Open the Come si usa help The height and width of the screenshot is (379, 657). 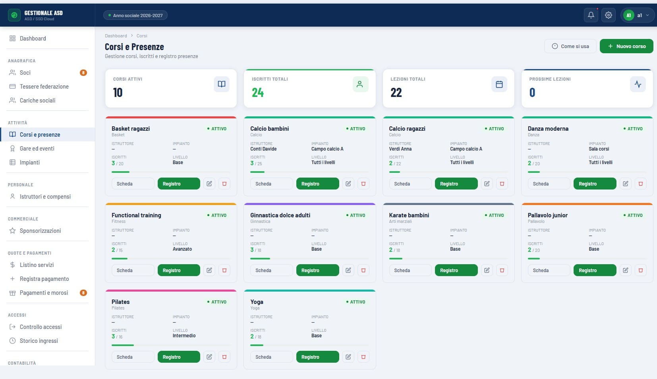570,46
